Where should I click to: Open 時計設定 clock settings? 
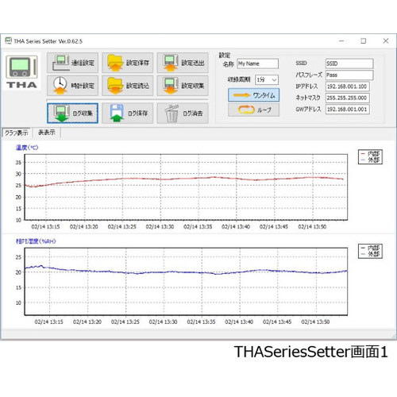coord(72,86)
